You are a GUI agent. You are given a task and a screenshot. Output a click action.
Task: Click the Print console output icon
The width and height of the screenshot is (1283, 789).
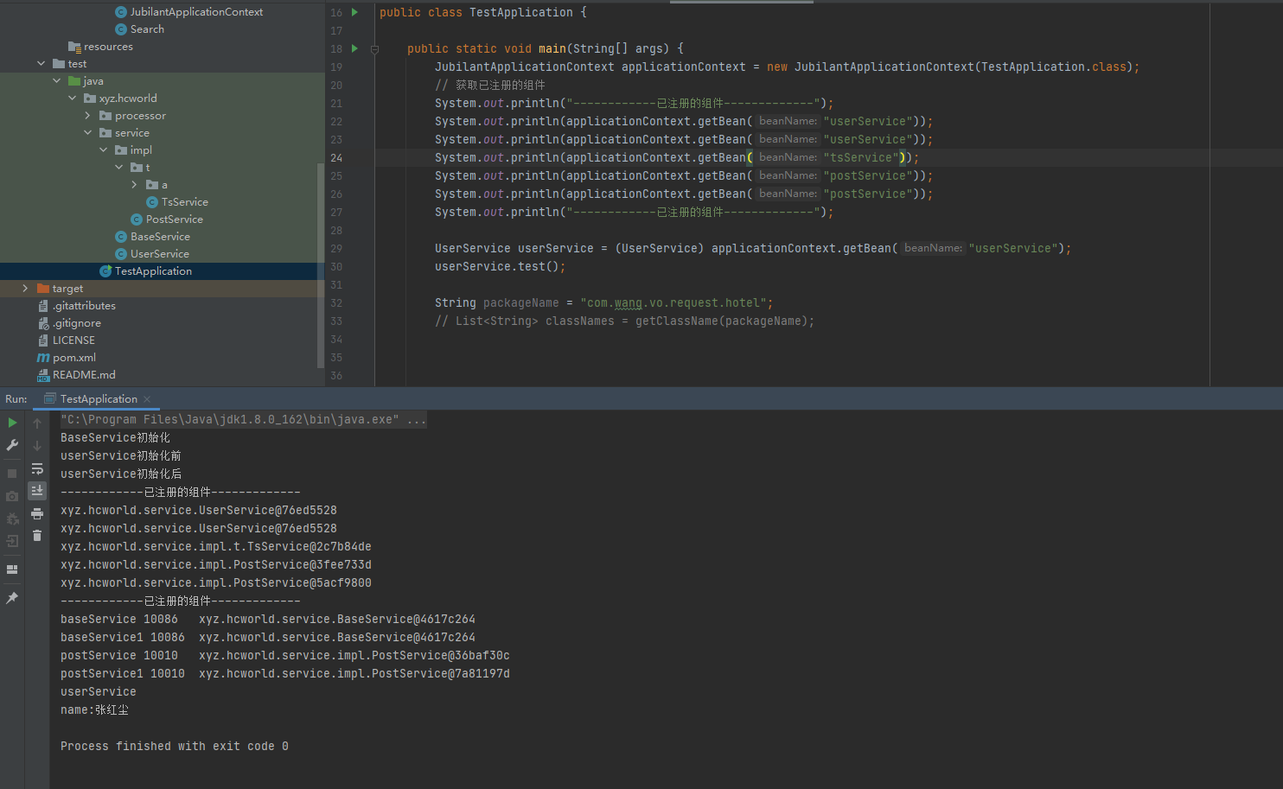click(37, 513)
